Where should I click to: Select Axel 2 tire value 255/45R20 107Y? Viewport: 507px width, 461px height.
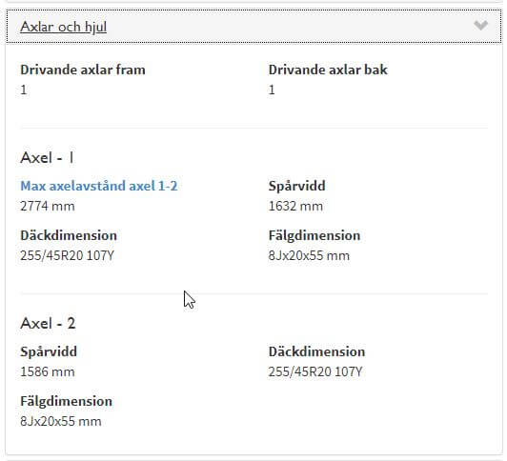click(x=315, y=371)
